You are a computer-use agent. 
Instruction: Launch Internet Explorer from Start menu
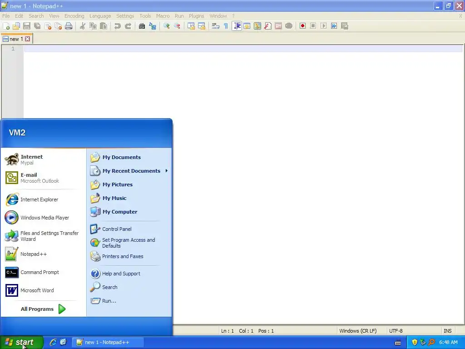[43, 199]
